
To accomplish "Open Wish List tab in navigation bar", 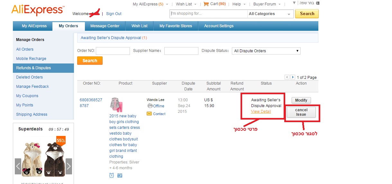I will 140,26.
